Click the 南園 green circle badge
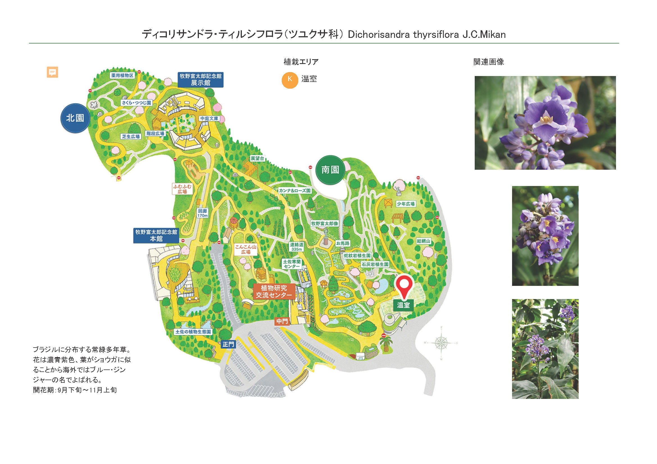The width and height of the screenshot is (657, 464). [x=330, y=170]
